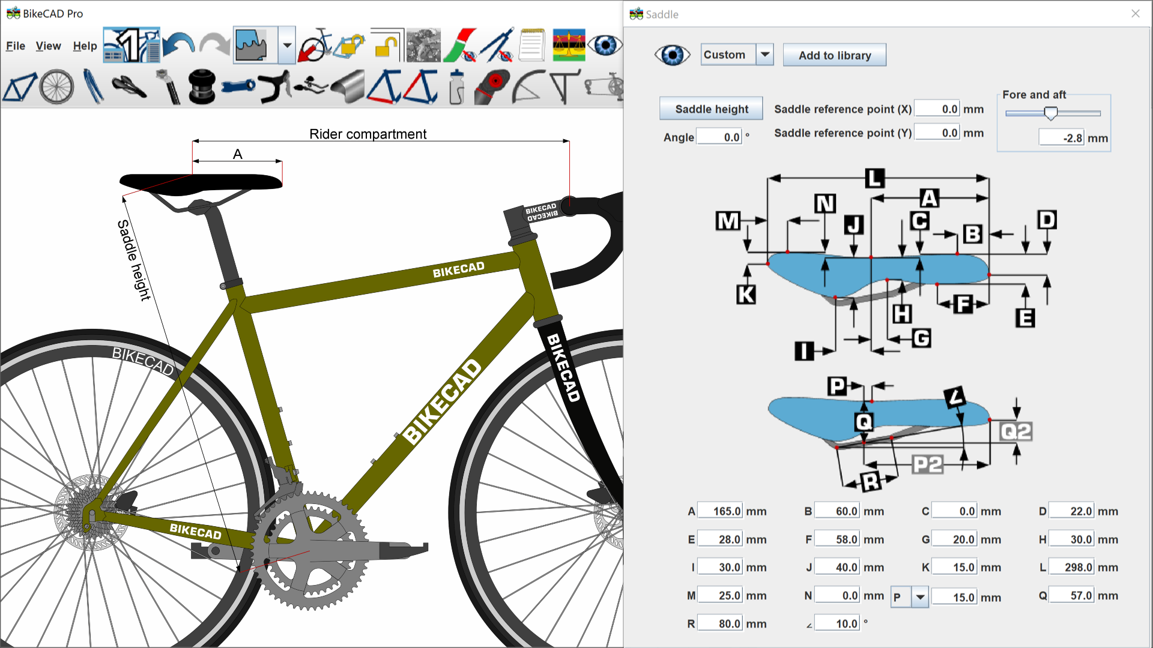This screenshot has width=1153, height=648.
Task: Edit dimension C value 0.0
Action: click(955, 511)
